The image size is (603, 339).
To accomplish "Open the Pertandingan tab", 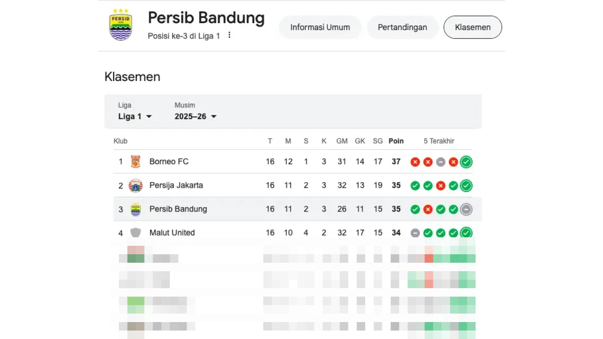I will pos(402,27).
